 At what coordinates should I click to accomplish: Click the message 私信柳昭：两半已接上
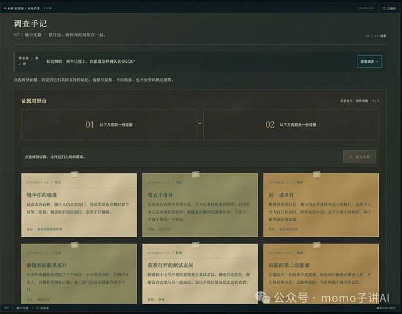point(90,62)
